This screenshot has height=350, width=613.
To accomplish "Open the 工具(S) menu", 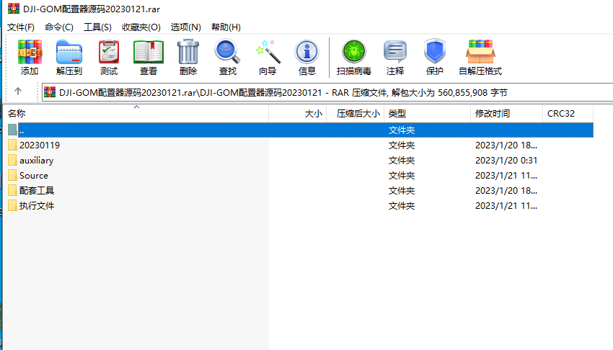I will (x=98, y=27).
